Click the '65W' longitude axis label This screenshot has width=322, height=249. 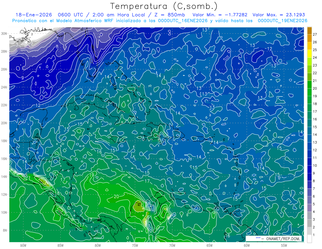click(x=210, y=245)
